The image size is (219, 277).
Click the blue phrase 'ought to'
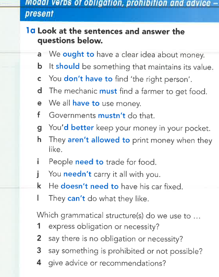click(78, 54)
